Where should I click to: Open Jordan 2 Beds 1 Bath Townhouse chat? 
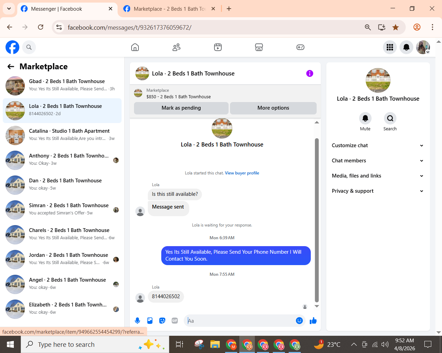(62, 260)
